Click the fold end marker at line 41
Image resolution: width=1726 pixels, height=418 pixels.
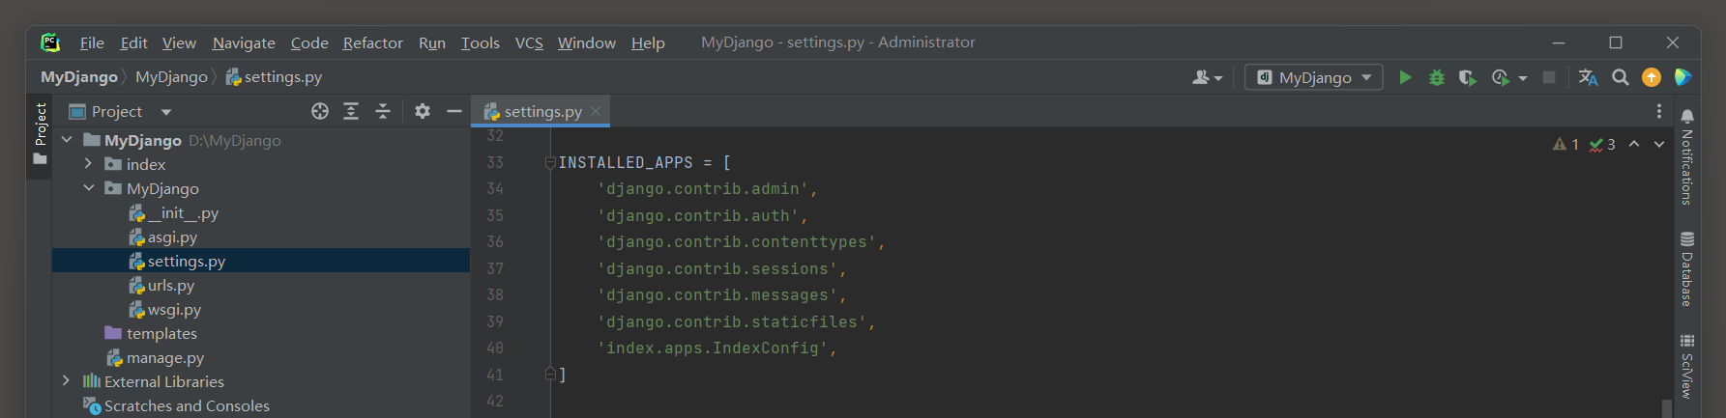coord(550,374)
